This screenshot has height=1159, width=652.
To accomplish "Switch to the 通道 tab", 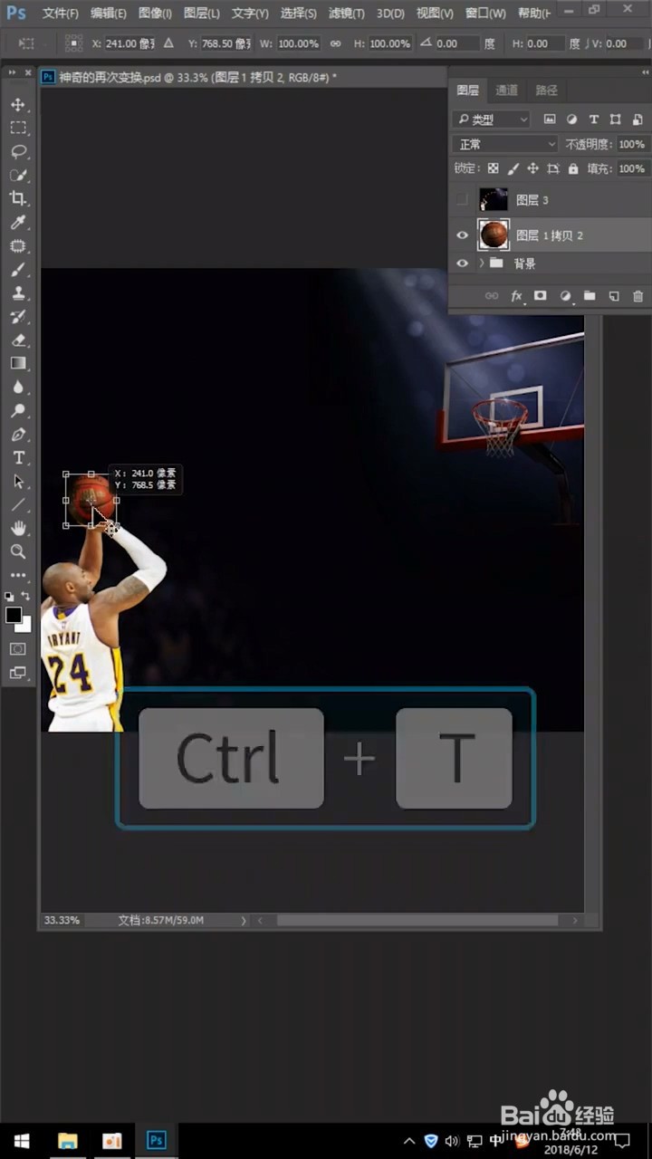I will coord(507,91).
